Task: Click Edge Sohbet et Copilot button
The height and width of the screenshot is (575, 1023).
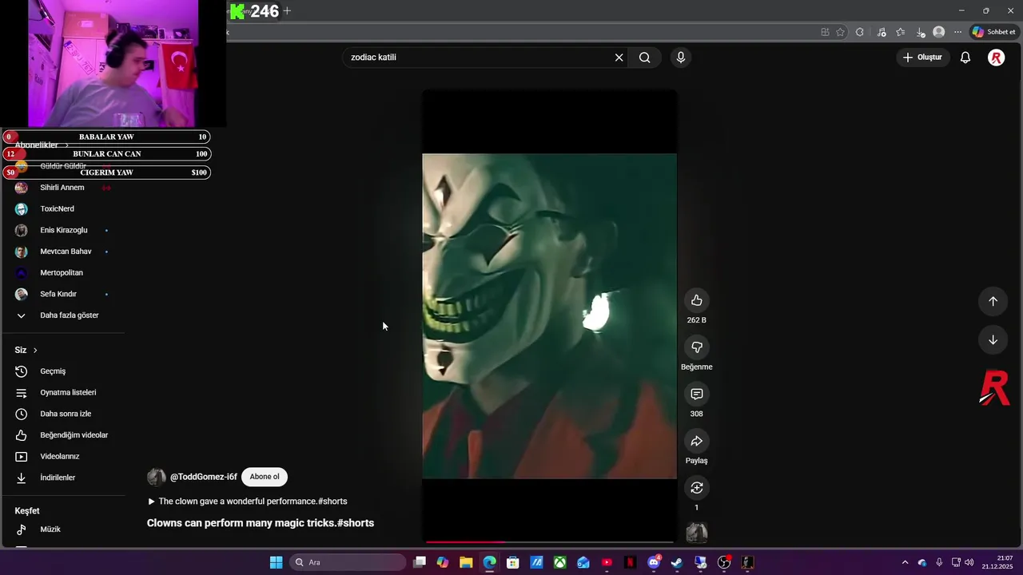Action: pos(993,32)
